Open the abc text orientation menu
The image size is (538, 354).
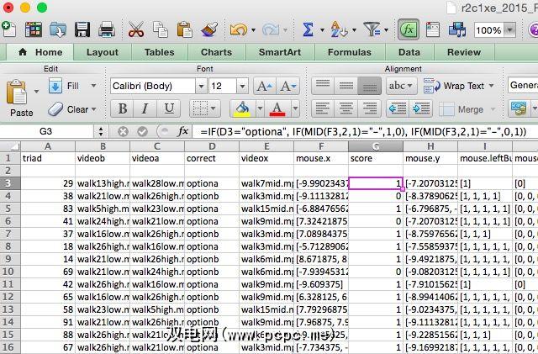(x=402, y=86)
